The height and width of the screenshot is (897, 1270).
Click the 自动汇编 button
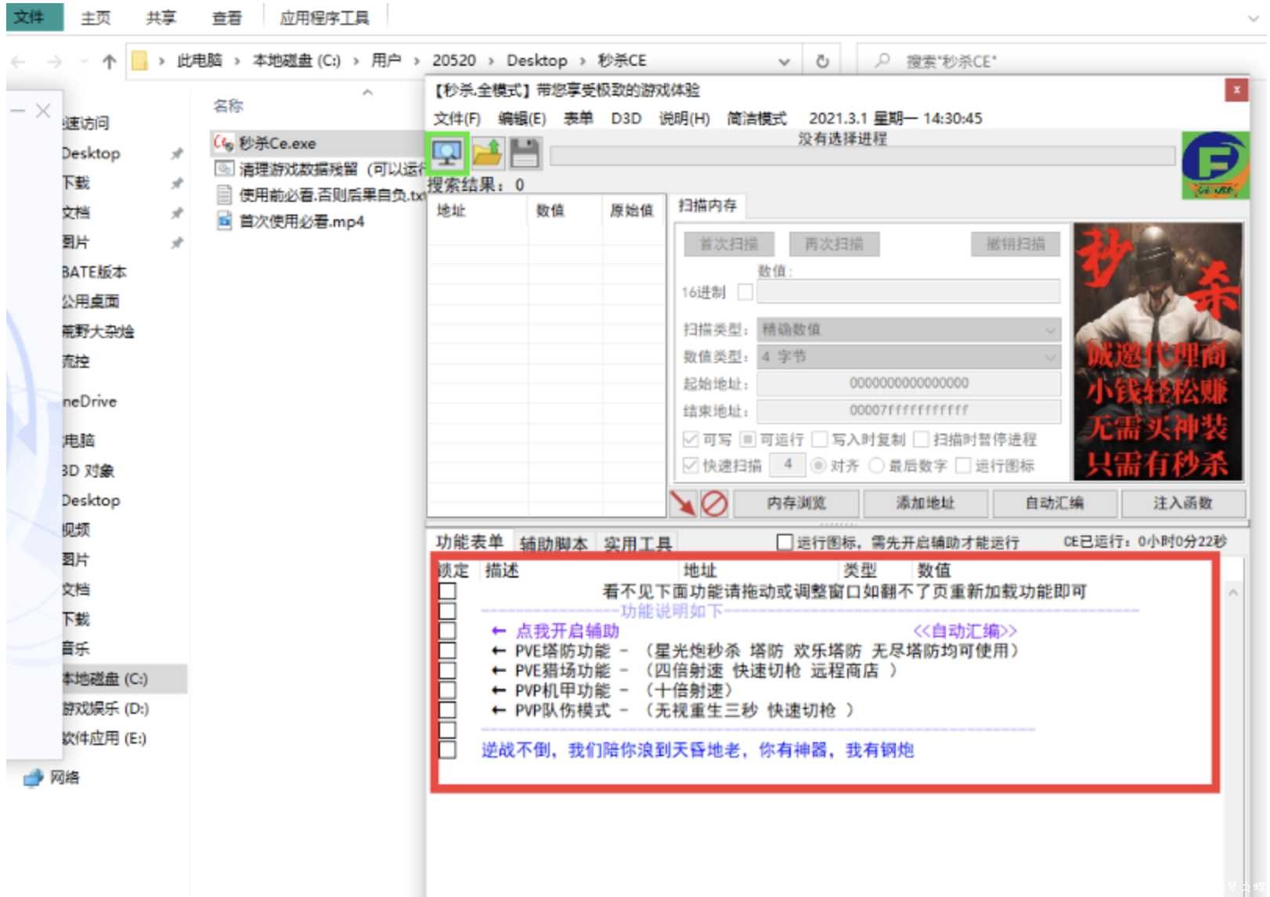(1055, 503)
